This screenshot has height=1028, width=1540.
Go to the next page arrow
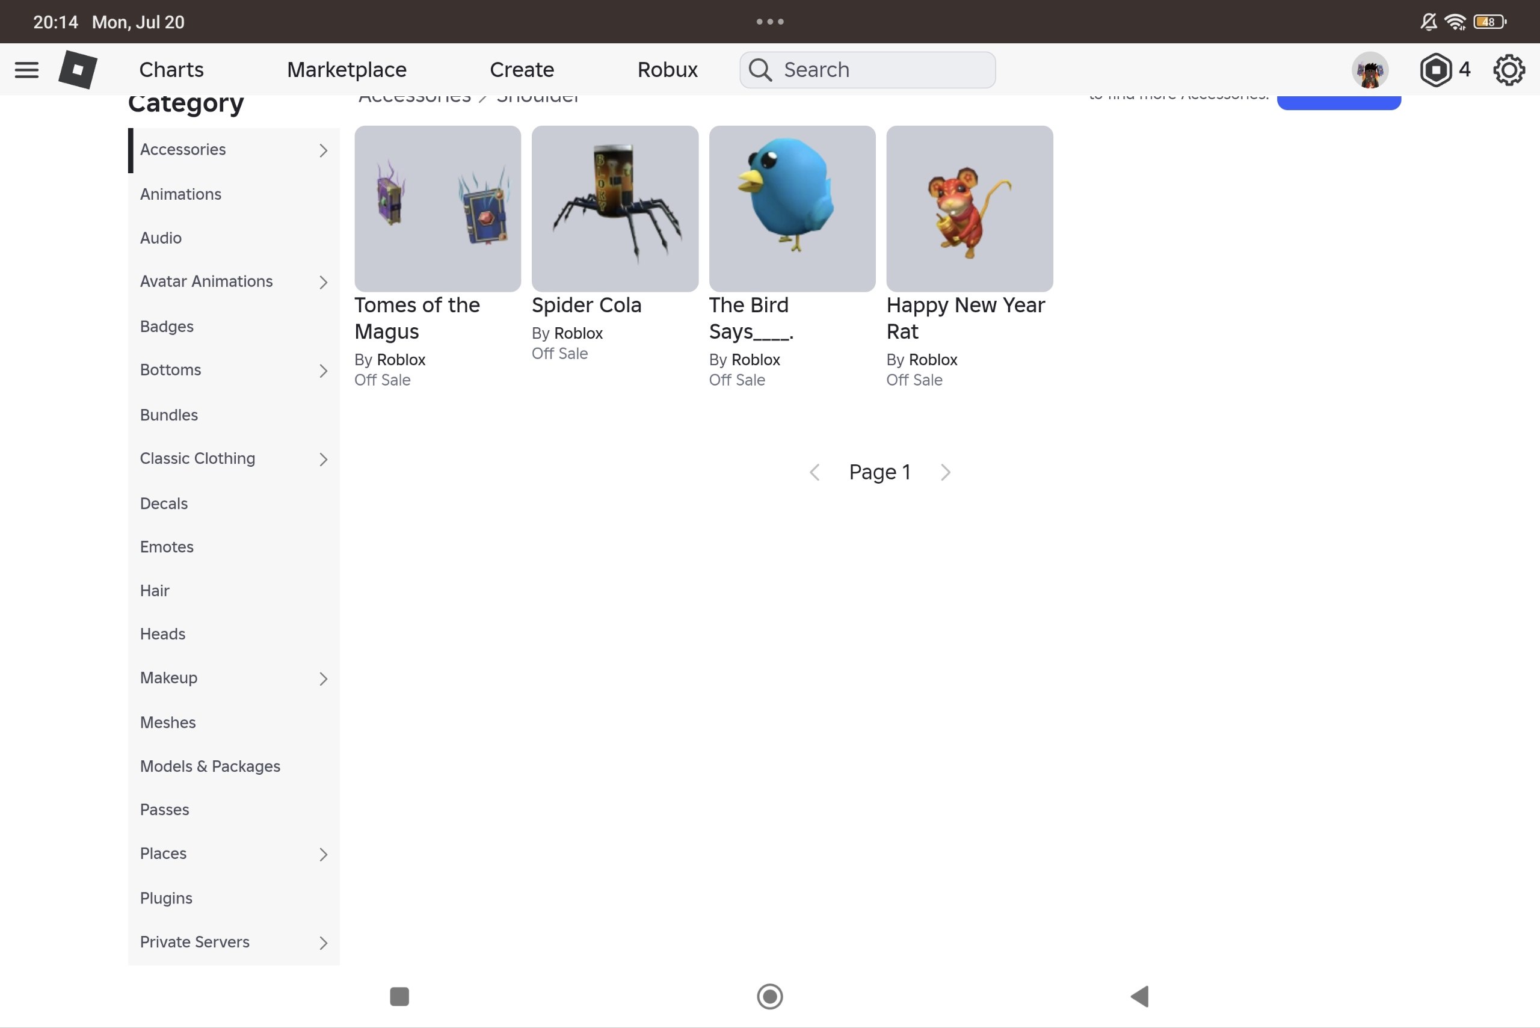coord(946,472)
